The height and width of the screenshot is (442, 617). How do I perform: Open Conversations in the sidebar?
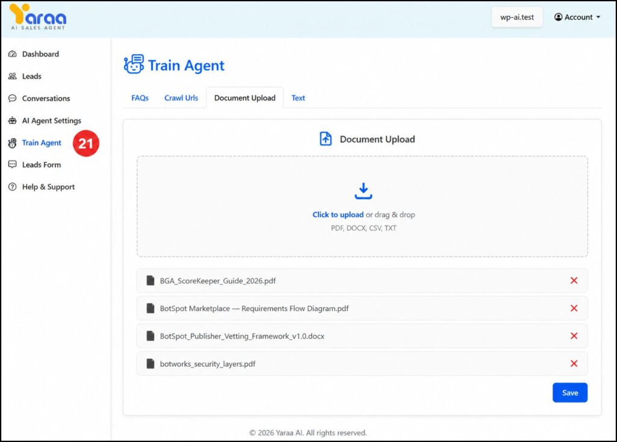[x=46, y=98]
